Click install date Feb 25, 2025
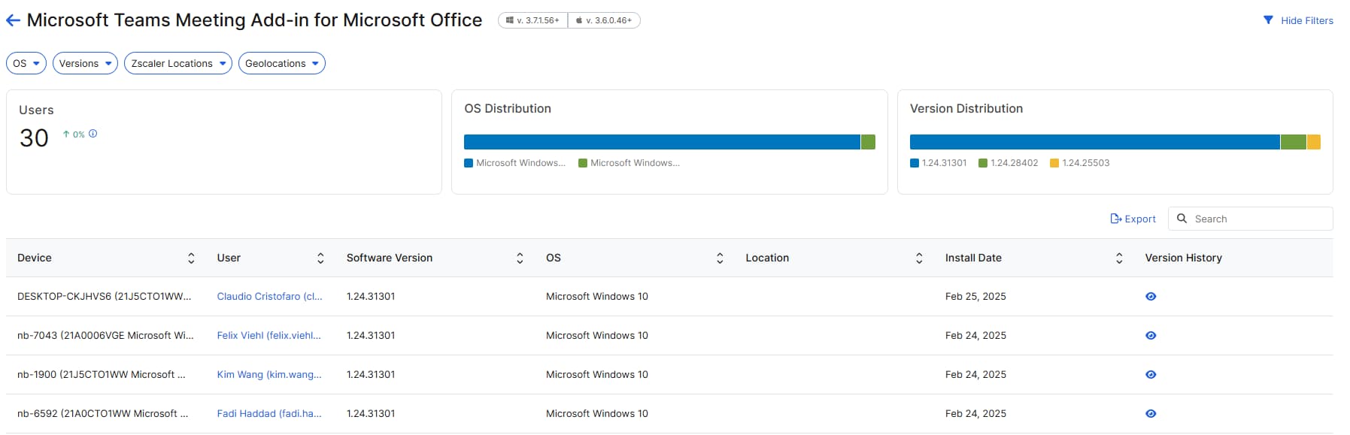This screenshot has height=435, width=1350. 975,297
